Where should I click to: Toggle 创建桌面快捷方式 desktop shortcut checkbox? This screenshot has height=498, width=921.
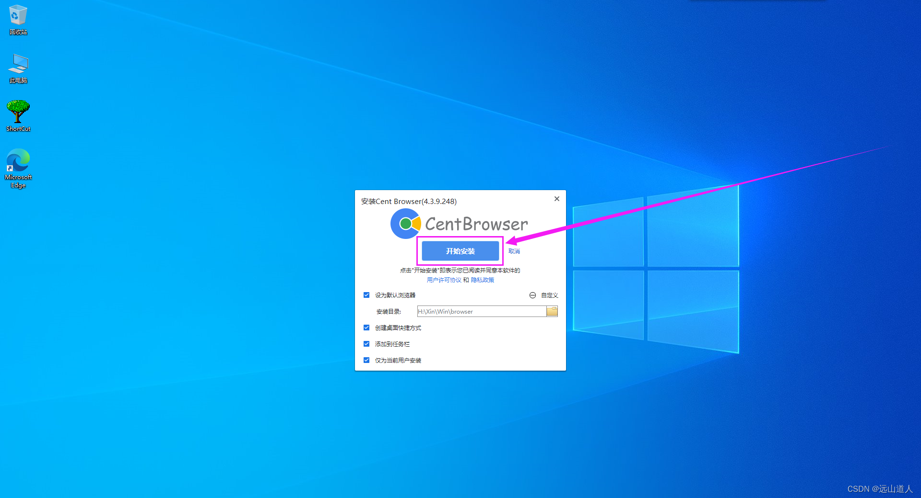[366, 328]
